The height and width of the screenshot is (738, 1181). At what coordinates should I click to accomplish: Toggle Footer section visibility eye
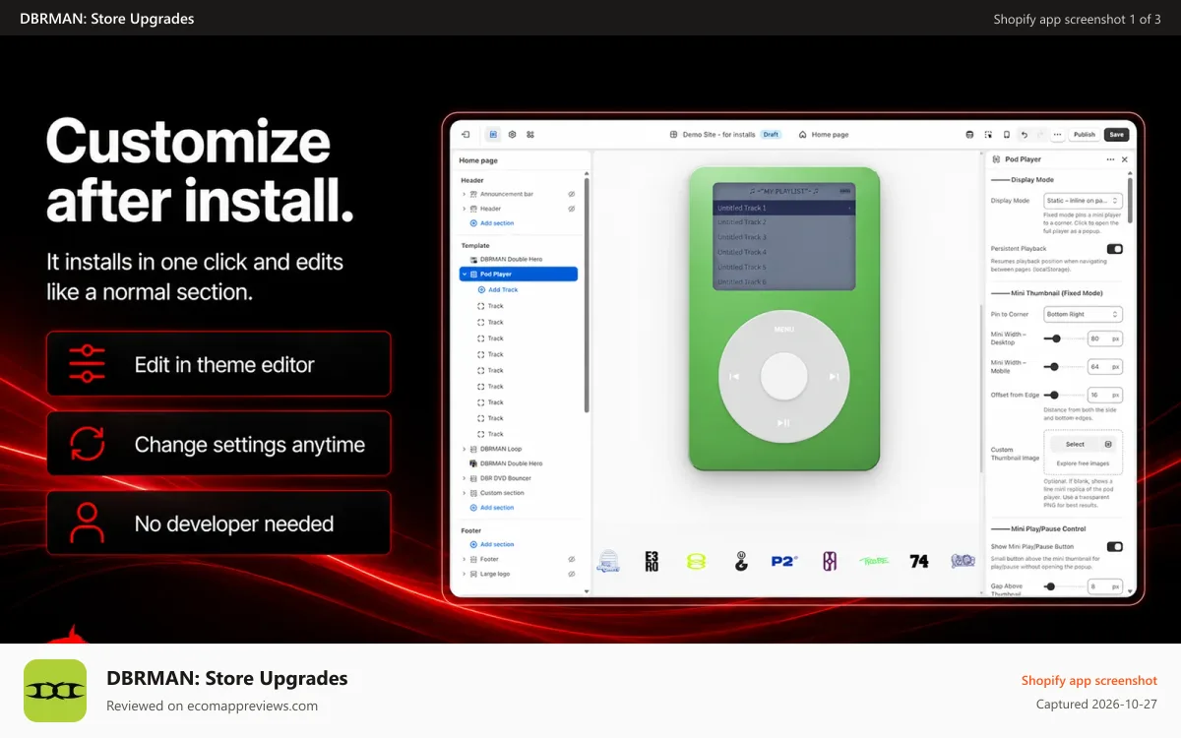point(571,559)
